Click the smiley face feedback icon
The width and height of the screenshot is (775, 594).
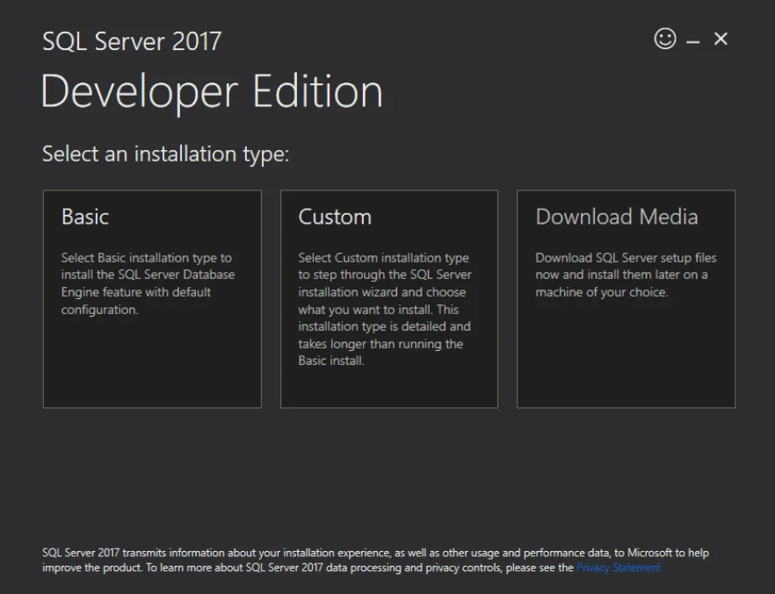point(665,39)
